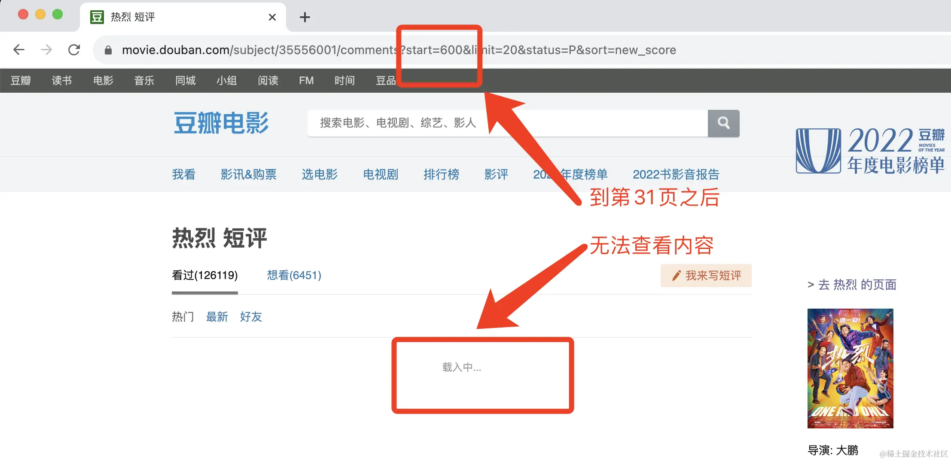Click the 热烈 短评 page heading
The image size is (951, 461).
point(219,238)
